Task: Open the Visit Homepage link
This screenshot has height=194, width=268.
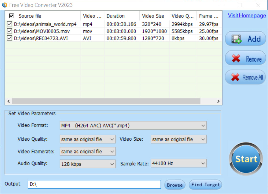Action: coord(246,15)
